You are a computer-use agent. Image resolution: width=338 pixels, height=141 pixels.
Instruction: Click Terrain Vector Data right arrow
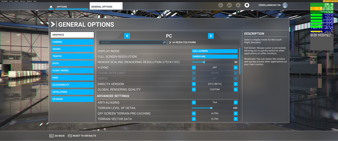coord(236,119)
